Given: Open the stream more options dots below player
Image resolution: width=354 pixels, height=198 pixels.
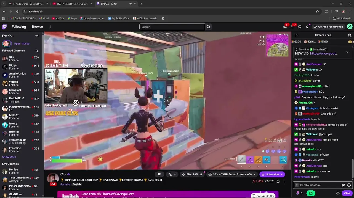Looking at the screenshot, I should (284, 181).
